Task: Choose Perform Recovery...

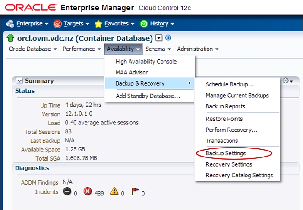Action: 237,130
